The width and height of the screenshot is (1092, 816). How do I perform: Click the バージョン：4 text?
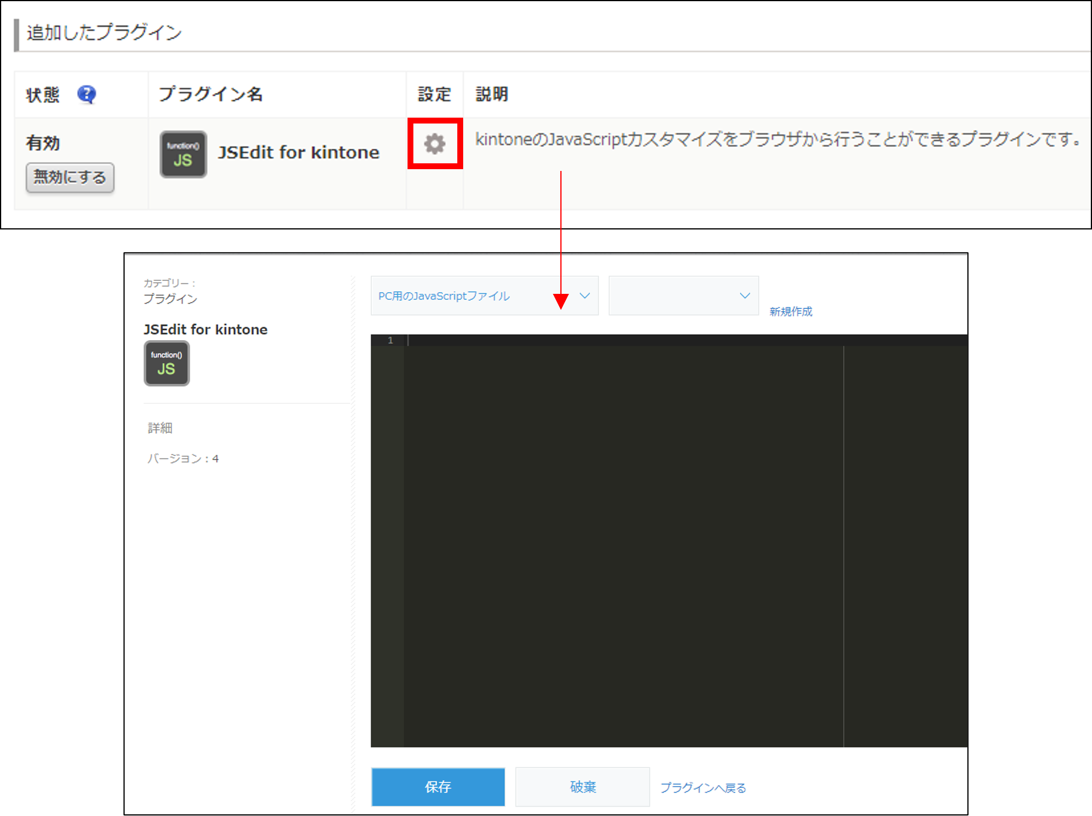point(183,458)
